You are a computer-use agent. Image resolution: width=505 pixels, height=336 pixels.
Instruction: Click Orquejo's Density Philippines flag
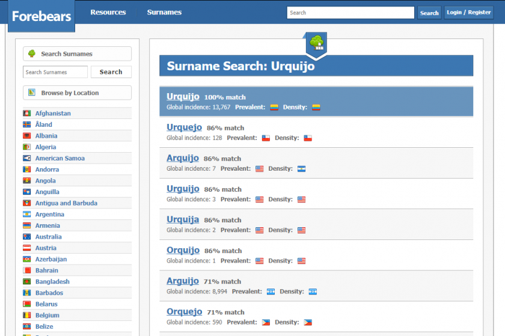[x=308, y=322]
